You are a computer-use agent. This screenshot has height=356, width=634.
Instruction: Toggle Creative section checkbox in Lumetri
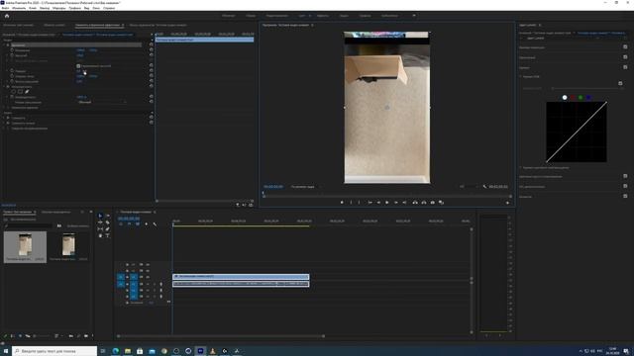tap(625, 57)
